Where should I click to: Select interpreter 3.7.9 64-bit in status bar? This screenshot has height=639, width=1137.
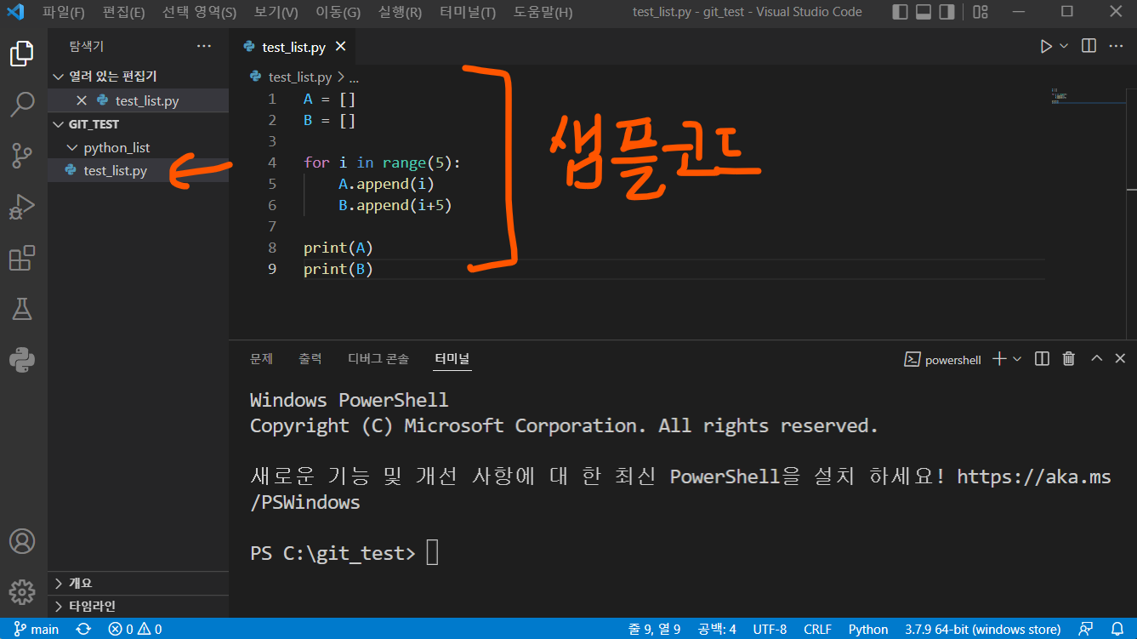(982, 629)
